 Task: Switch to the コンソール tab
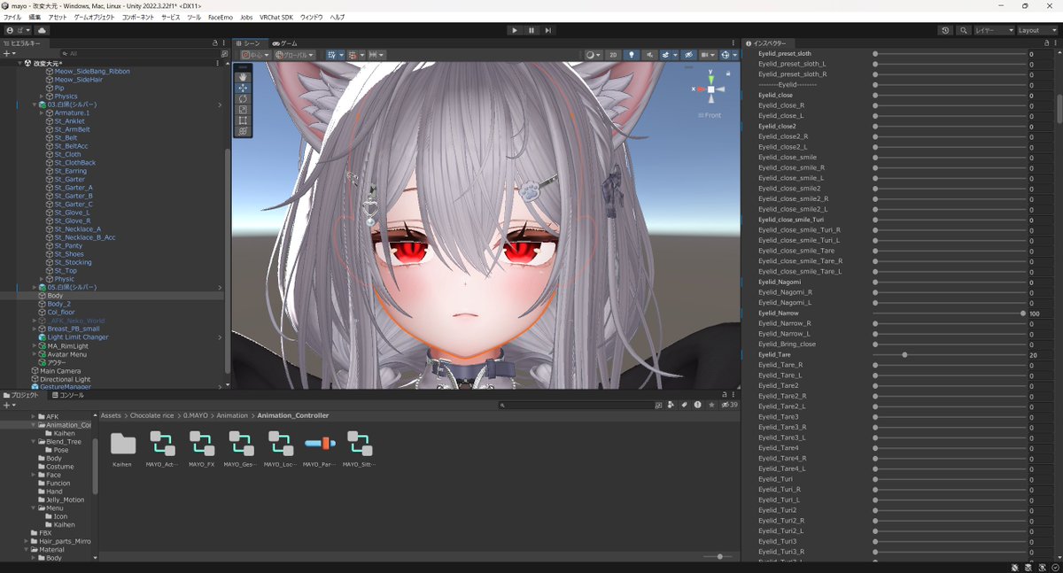[x=68, y=395]
